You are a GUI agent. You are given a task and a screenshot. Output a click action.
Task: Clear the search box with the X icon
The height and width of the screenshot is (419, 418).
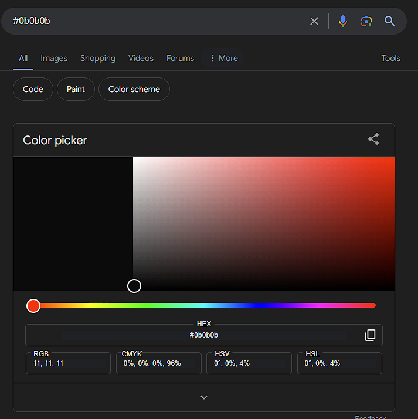[314, 21]
